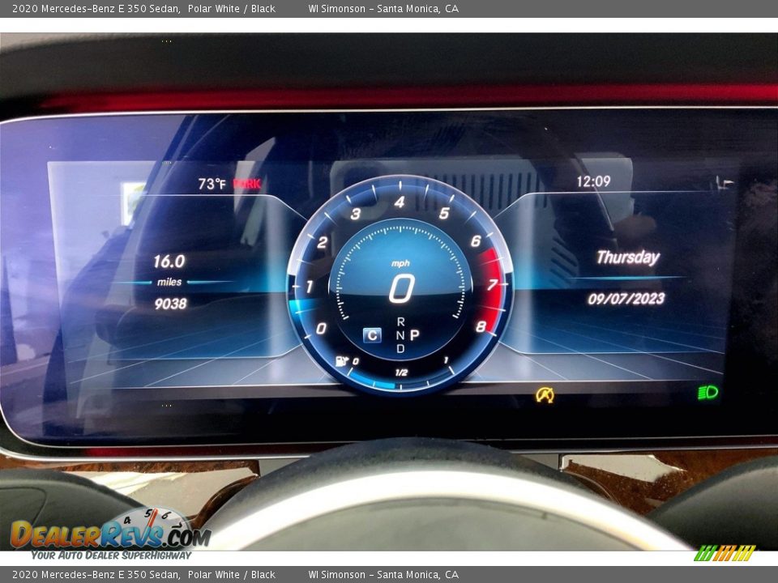
Task: Select the tachometer number 4
Action: click(400, 202)
